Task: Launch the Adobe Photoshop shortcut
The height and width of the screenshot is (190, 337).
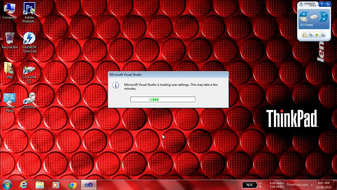Action: [29, 12]
